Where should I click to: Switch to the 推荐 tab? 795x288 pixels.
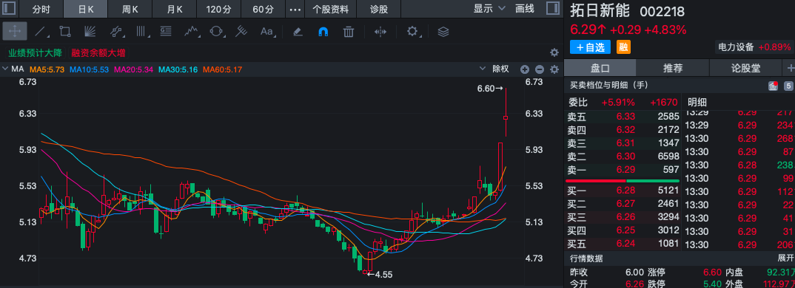(673, 68)
